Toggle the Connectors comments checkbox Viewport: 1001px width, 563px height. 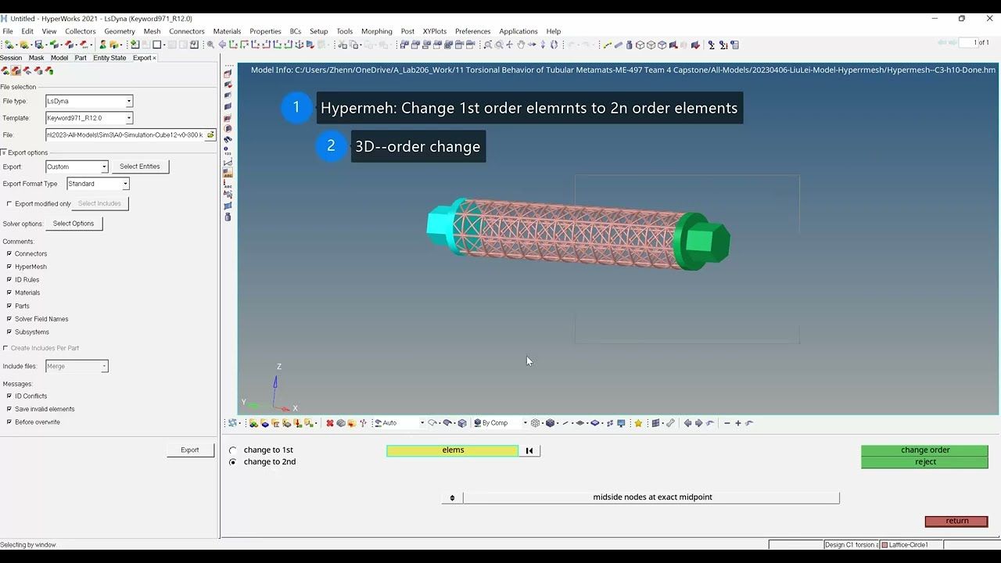9,253
